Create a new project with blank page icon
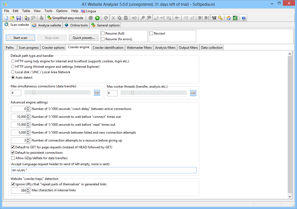The height and width of the screenshot is (209, 297). click(x=6, y=18)
